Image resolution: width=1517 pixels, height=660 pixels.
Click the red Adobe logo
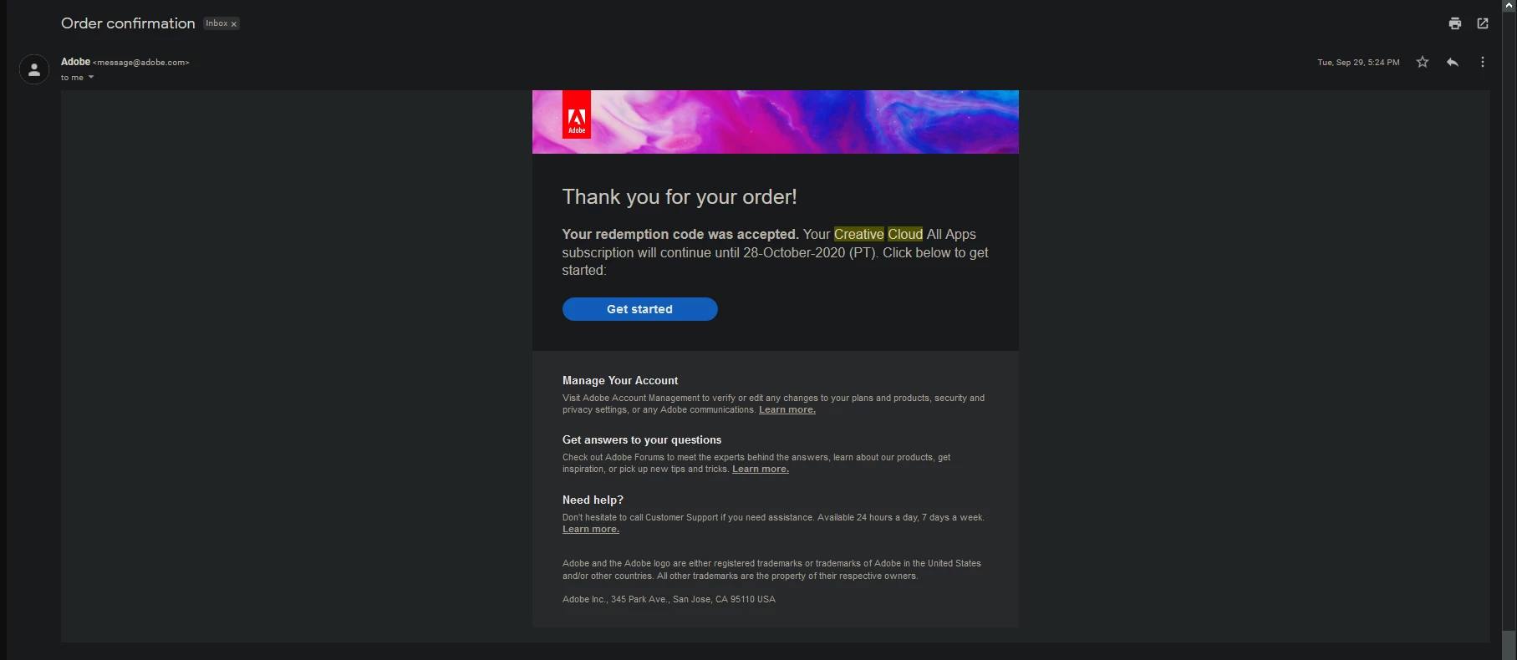(577, 114)
